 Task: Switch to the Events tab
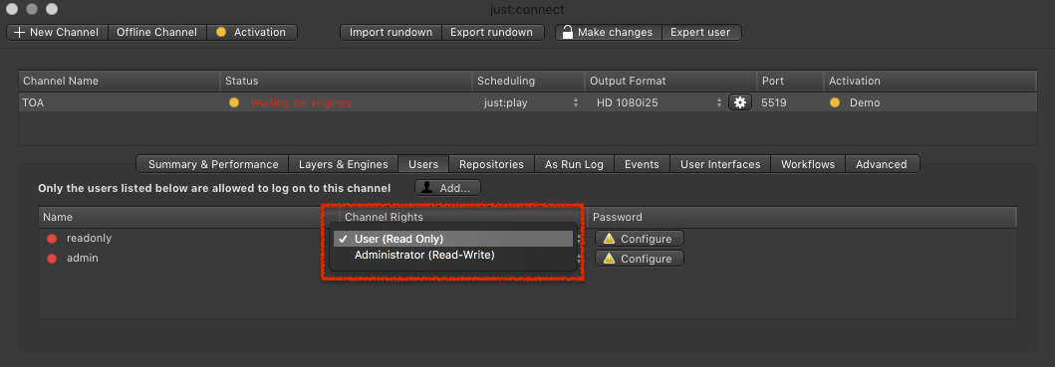642,164
